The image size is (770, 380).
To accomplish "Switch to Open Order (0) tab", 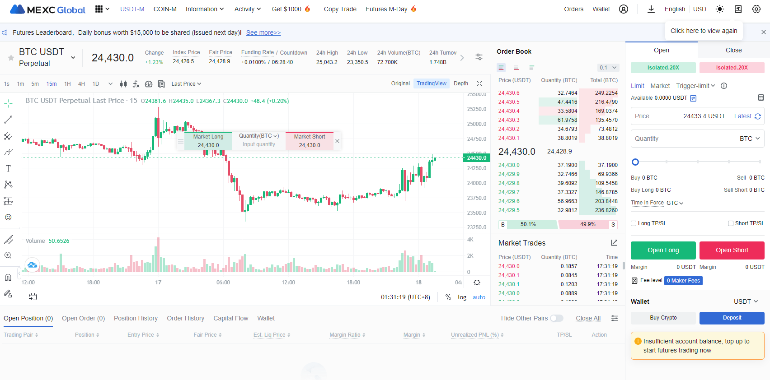I will point(83,318).
